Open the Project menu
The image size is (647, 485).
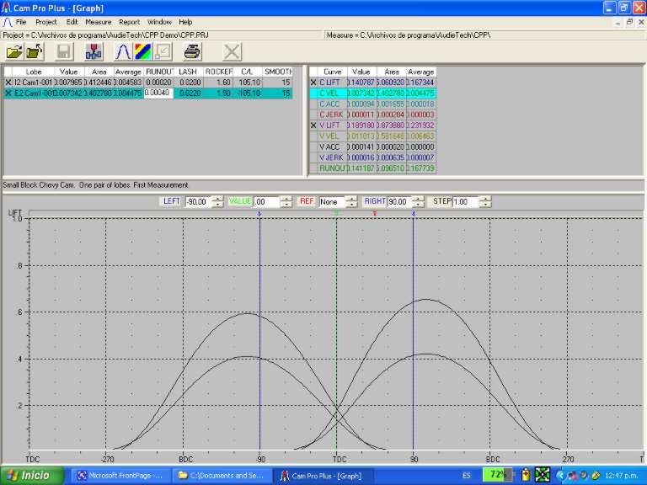point(46,22)
